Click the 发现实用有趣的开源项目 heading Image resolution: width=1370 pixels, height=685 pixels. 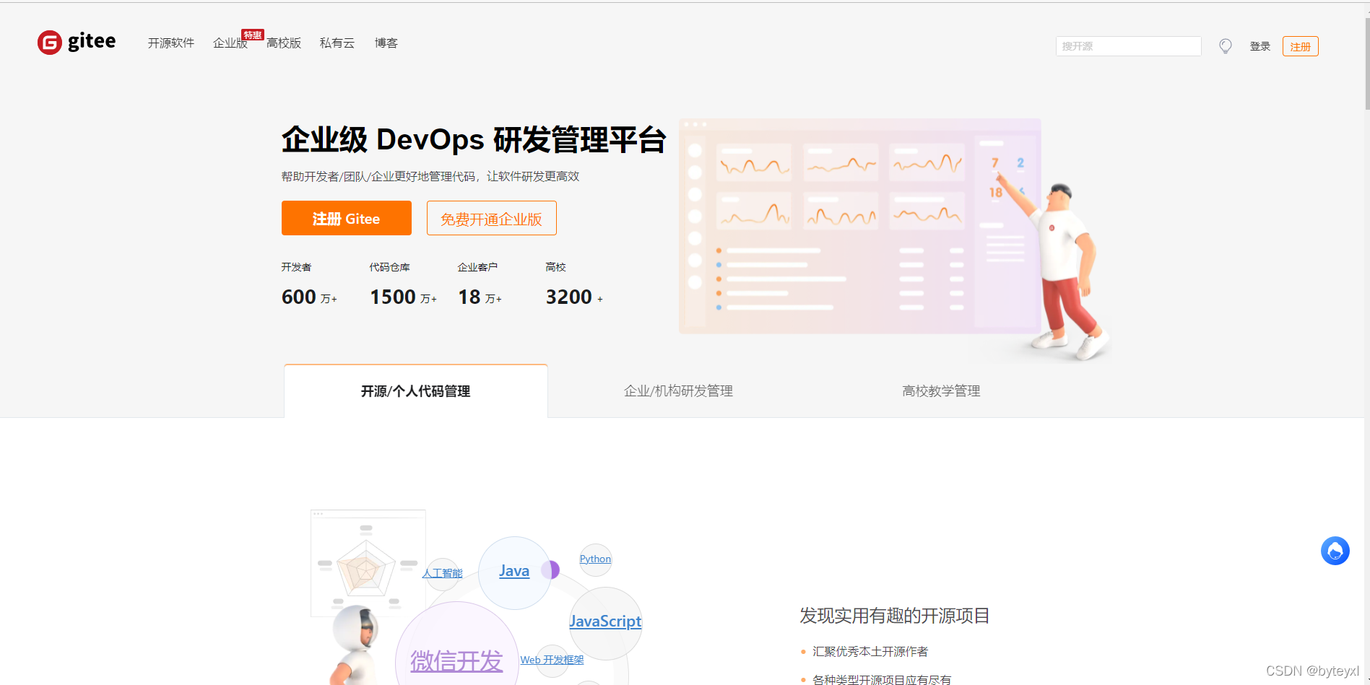tap(894, 616)
